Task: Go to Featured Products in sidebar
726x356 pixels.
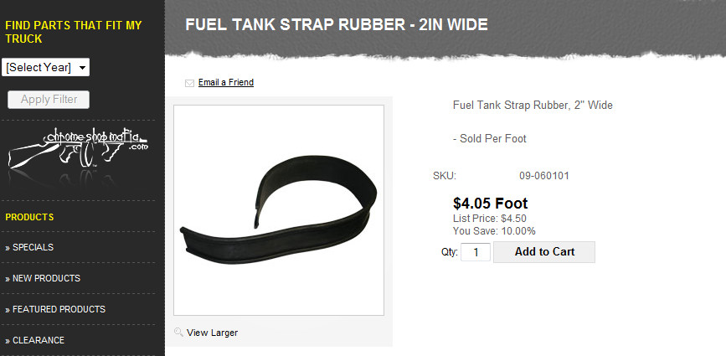Action: 55,309
